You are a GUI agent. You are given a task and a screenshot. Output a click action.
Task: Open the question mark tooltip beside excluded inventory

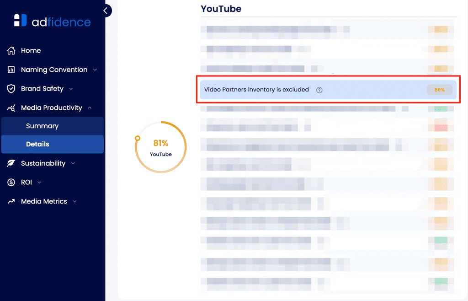tap(319, 90)
